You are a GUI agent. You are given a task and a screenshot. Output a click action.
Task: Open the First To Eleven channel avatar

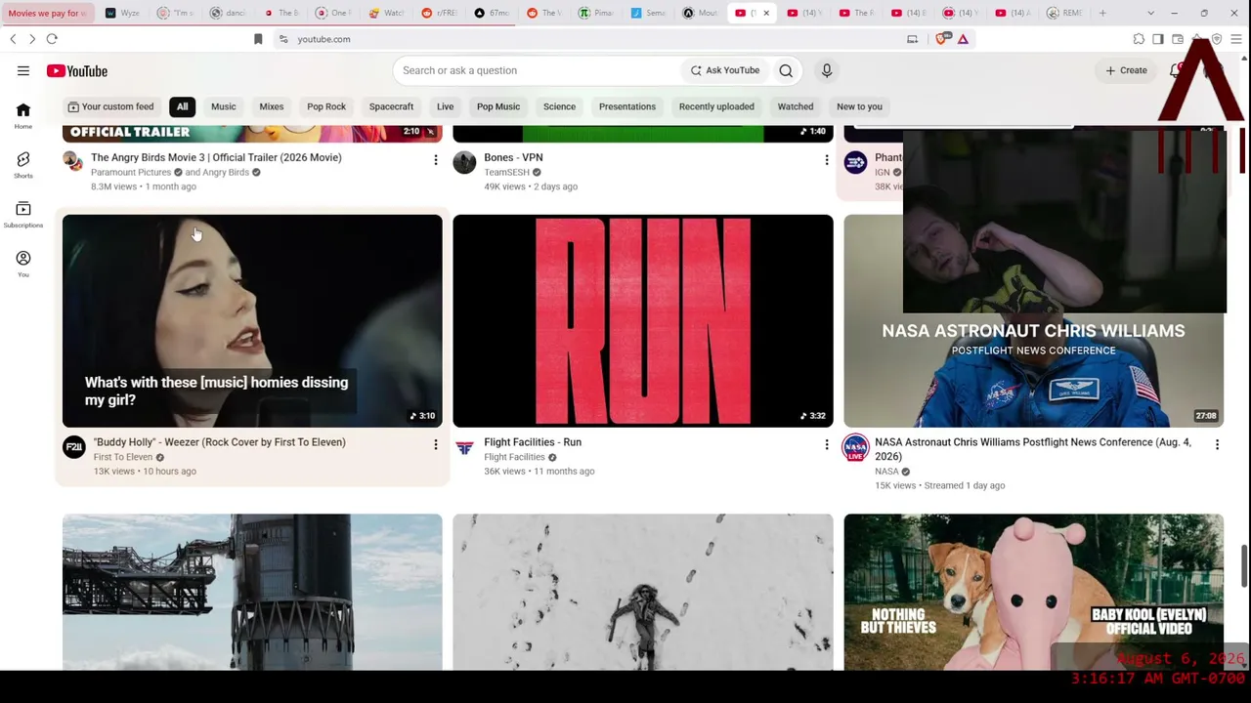point(74,448)
